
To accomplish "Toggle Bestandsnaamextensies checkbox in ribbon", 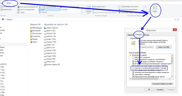I will point(119,10).
